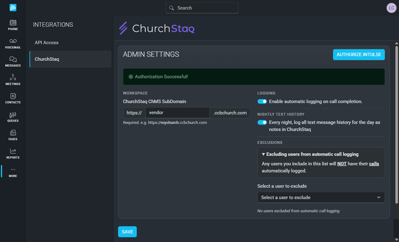
Task: Click the scrollbar up arrow
Action: (x=396, y=43)
